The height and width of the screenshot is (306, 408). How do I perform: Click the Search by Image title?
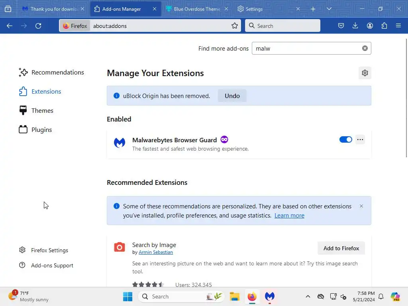tap(154, 245)
